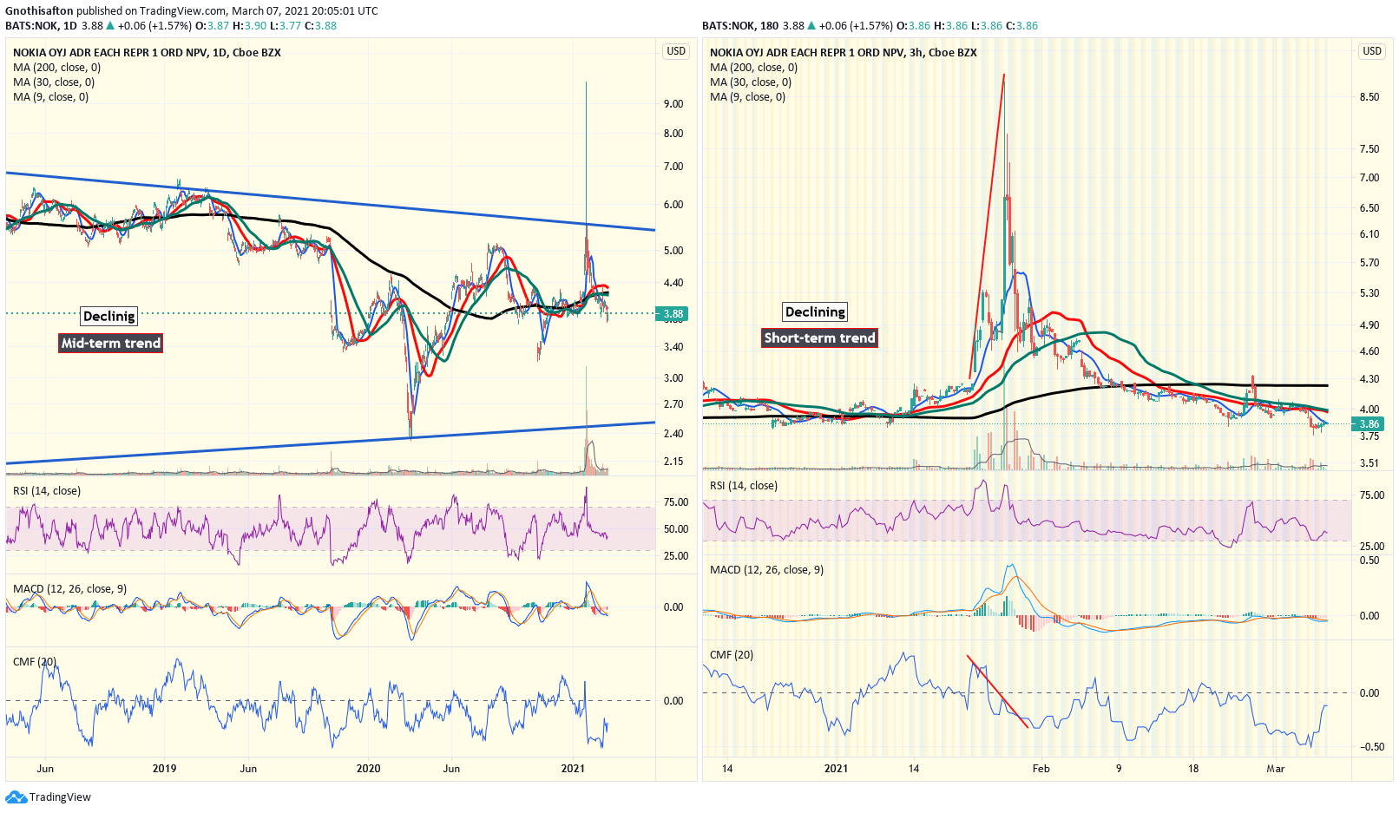Viewport: 1399px width, 813px height.
Task: Click the Feb label on 3h time axis
Action: coord(1041,769)
